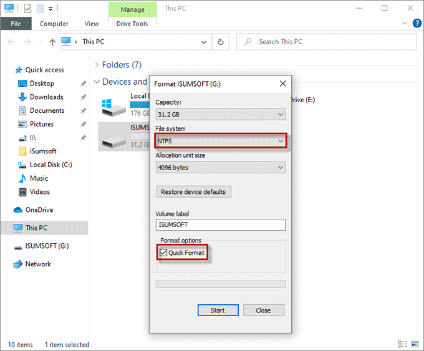Close the Format dialog with X
424x351 pixels.
(x=282, y=84)
